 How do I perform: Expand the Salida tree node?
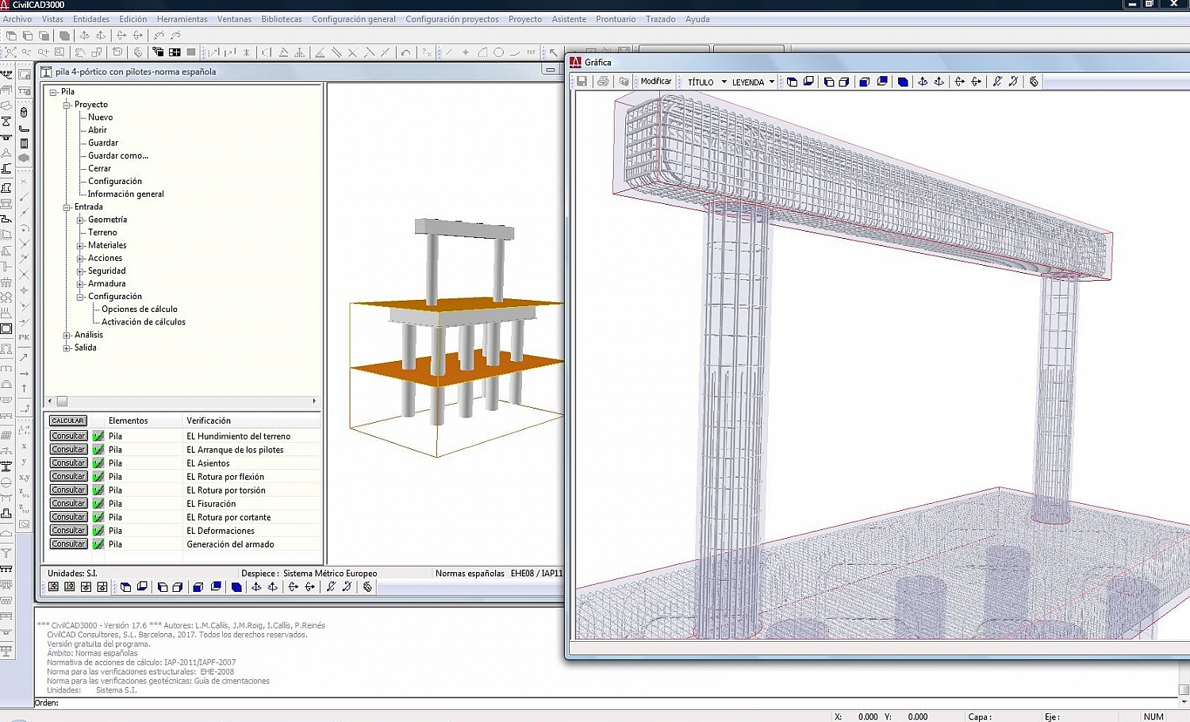(67, 348)
